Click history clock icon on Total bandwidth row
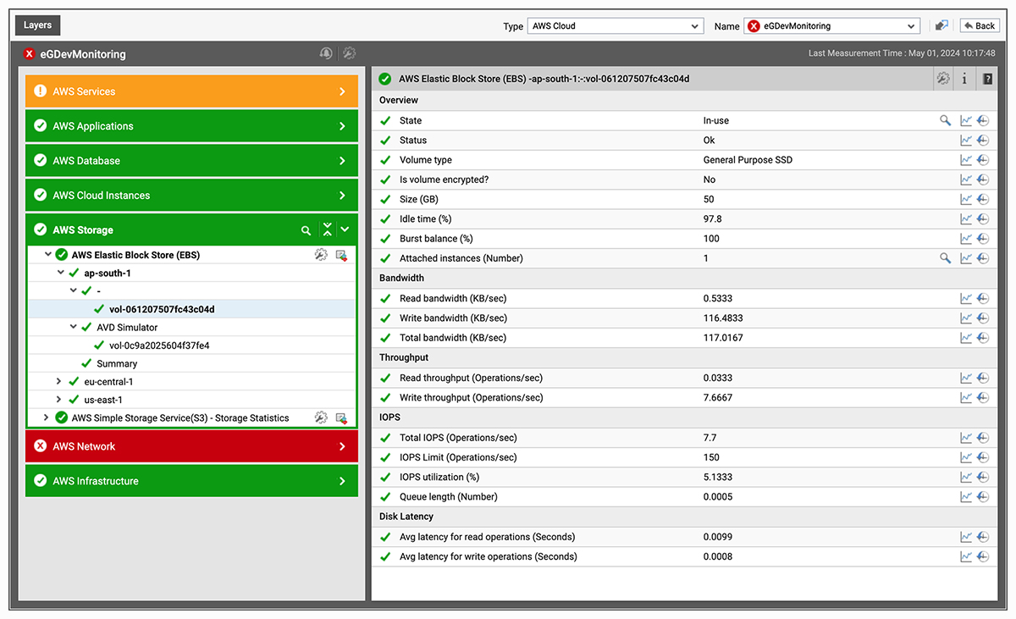 pos(983,338)
